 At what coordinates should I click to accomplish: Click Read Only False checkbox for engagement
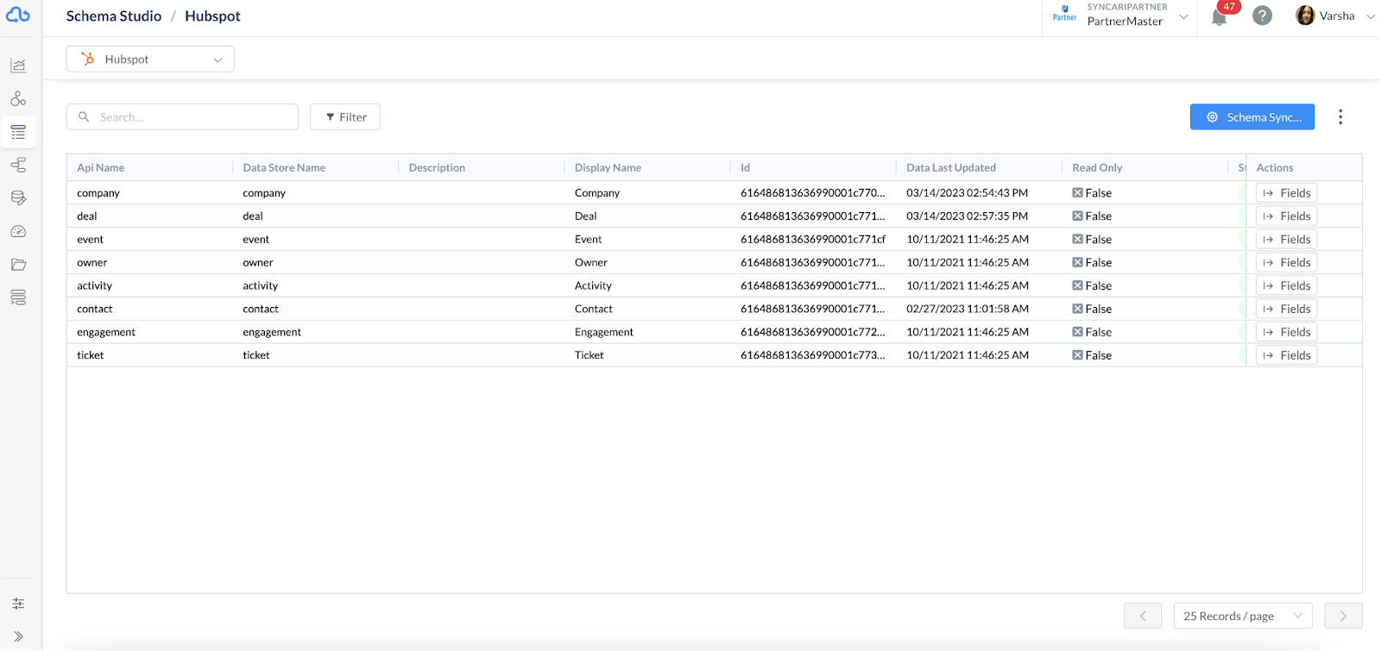[1077, 332]
